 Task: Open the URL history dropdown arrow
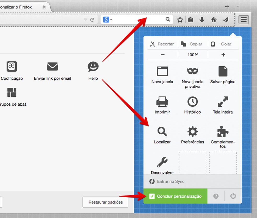click(x=85, y=20)
